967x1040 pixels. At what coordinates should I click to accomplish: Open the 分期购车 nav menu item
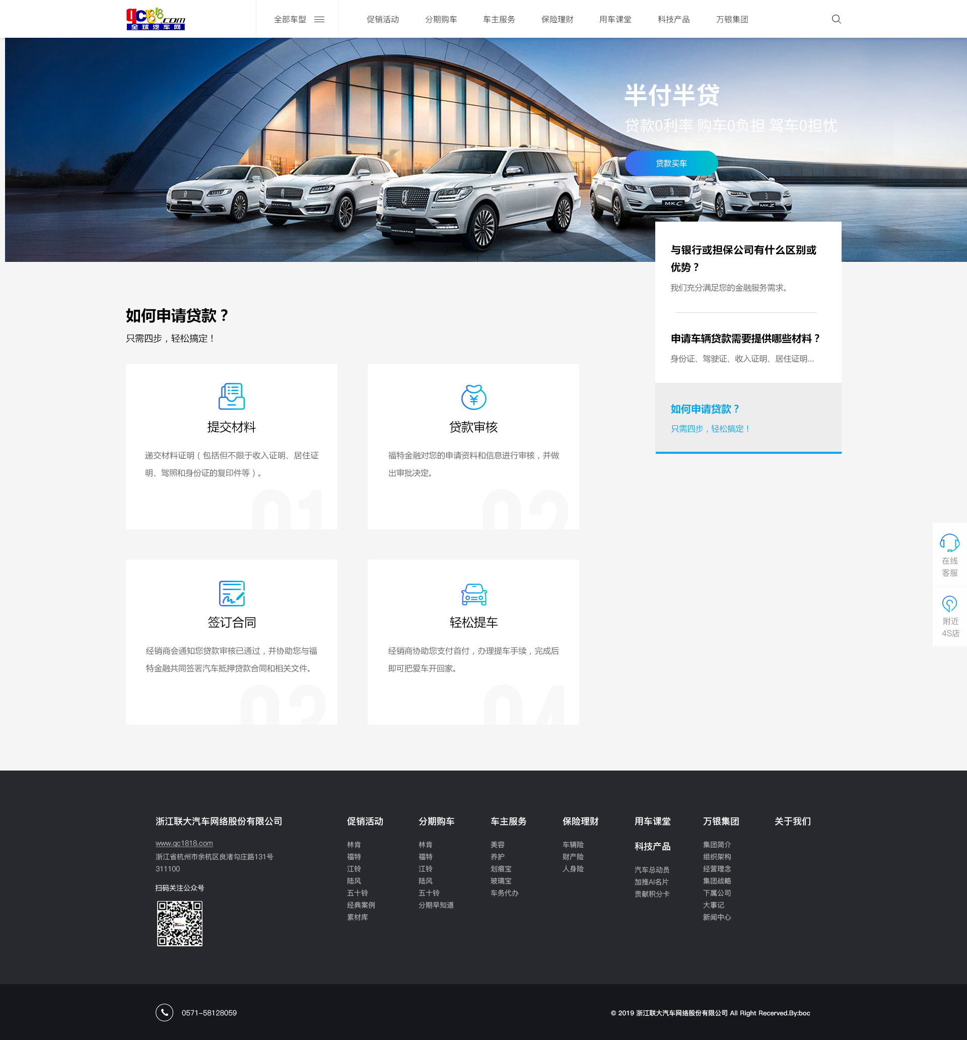tap(441, 19)
